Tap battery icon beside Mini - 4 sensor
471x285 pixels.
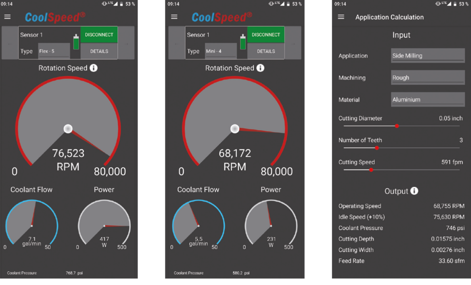coord(243,42)
